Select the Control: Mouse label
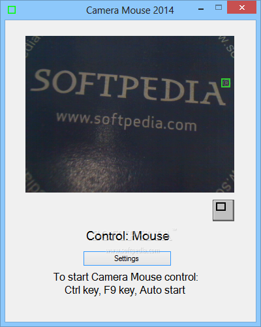This screenshot has width=261, height=327. [x=128, y=236]
